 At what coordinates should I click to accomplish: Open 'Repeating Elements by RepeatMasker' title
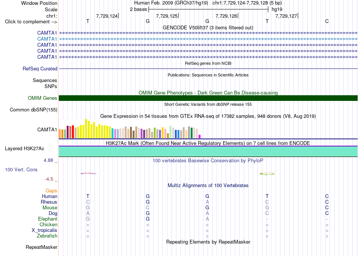[208, 242]
